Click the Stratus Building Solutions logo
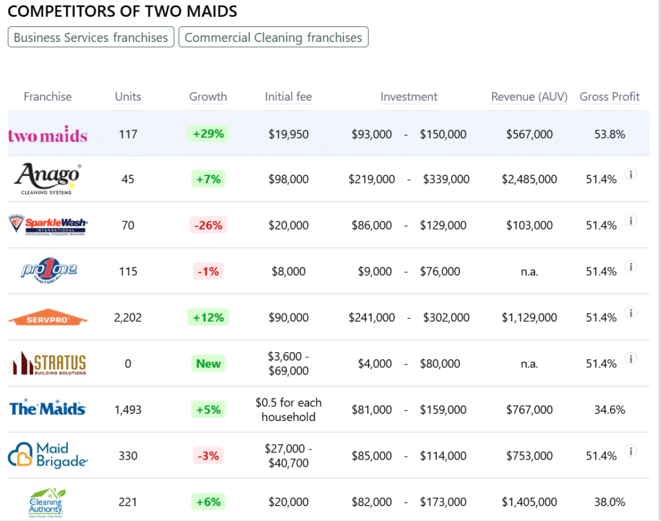The image size is (661, 521). pyautogui.click(x=48, y=363)
